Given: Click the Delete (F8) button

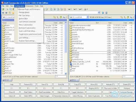Looking at the screenshot, I should point(127,84).
